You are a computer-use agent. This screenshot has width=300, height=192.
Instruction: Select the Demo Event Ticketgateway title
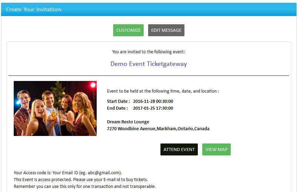(148, 64)
